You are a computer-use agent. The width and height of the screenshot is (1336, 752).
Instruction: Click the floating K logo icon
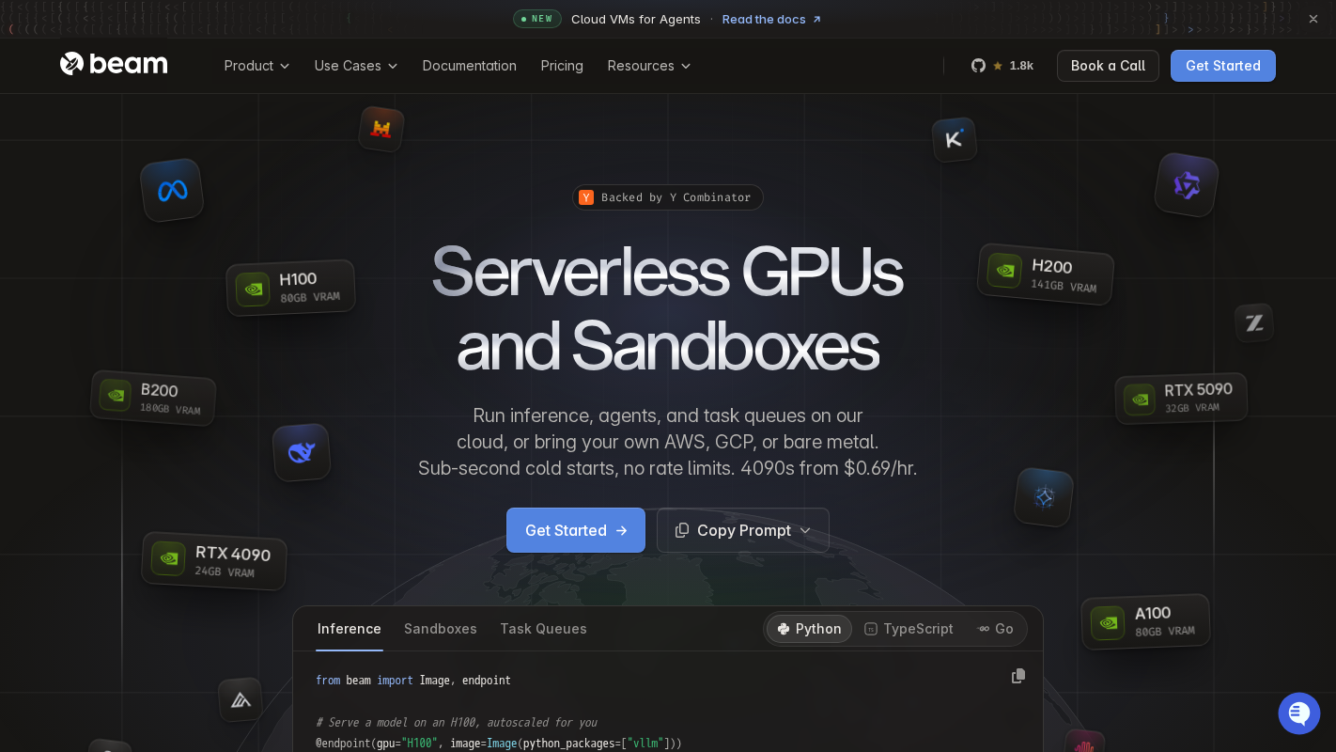[x=955, y=139]
